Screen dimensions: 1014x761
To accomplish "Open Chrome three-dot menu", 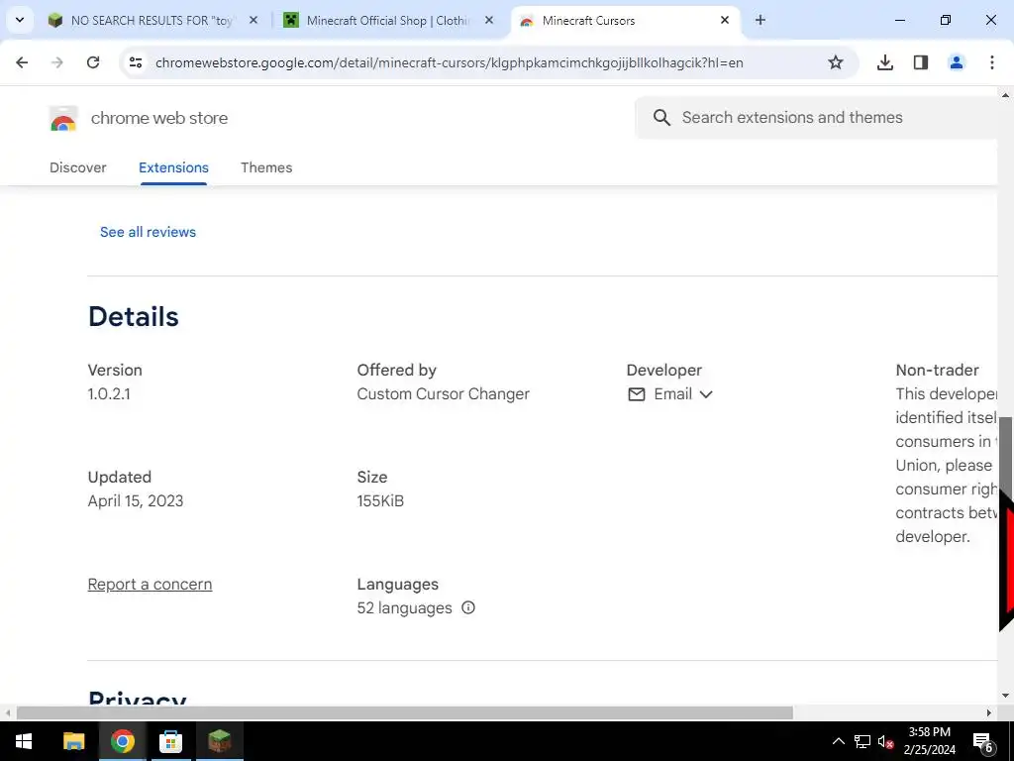I will pos(992,62).
